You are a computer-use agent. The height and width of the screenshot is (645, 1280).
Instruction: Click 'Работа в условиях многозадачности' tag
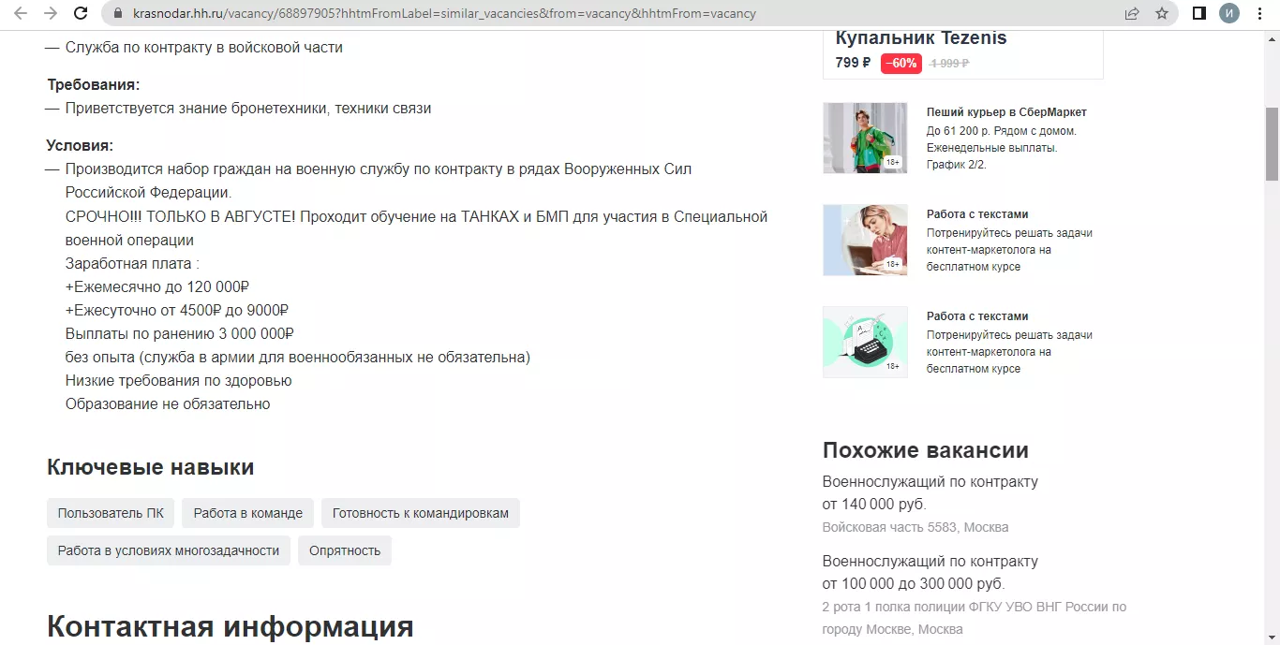point(169,550)
